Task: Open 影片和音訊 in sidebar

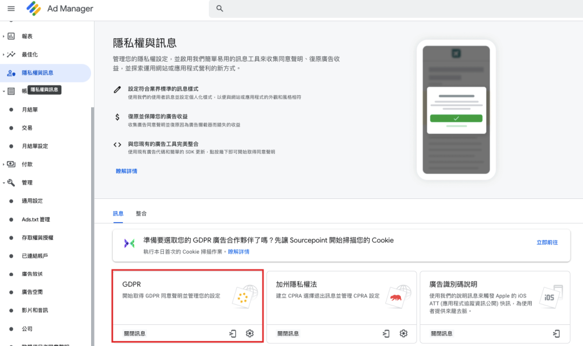Action: click(35, 310)
